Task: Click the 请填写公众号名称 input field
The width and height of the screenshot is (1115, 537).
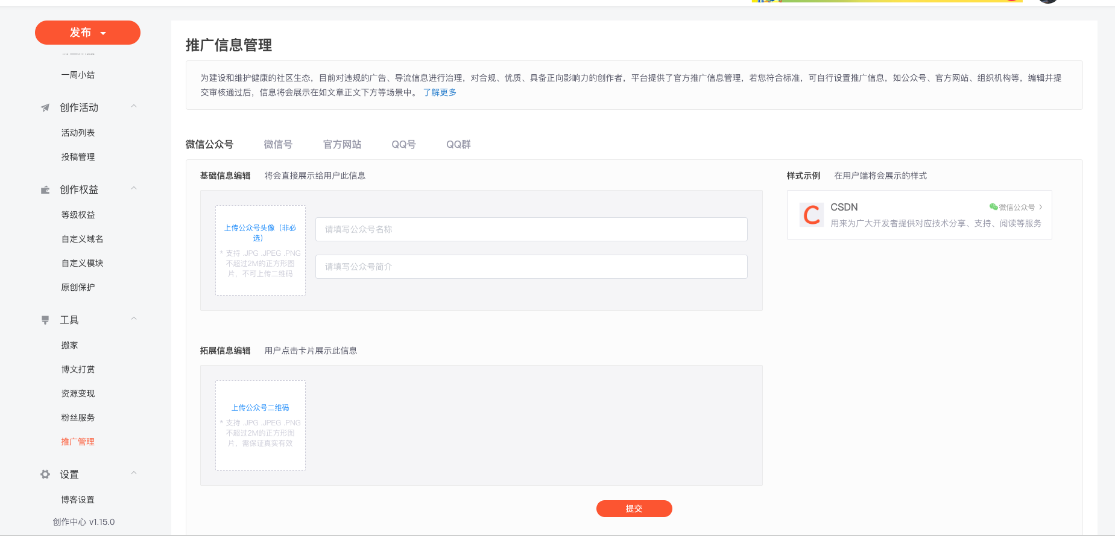Action: (531, 229)
